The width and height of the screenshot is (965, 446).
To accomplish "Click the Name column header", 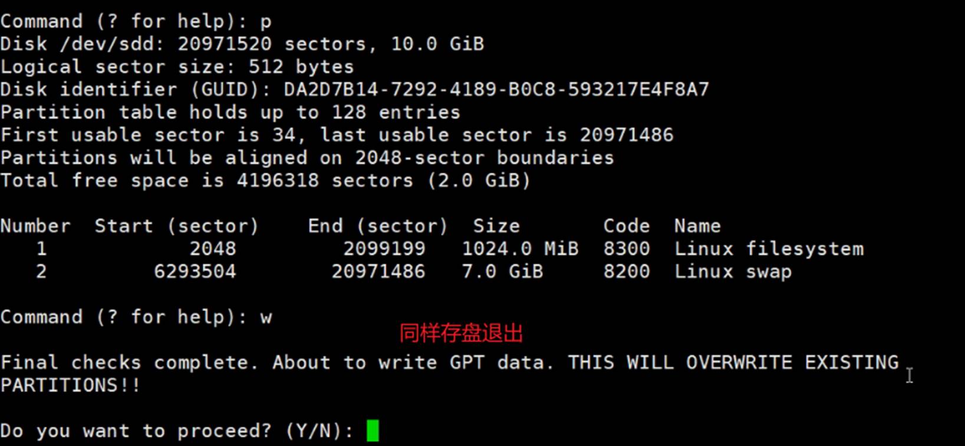I will 697,226.
